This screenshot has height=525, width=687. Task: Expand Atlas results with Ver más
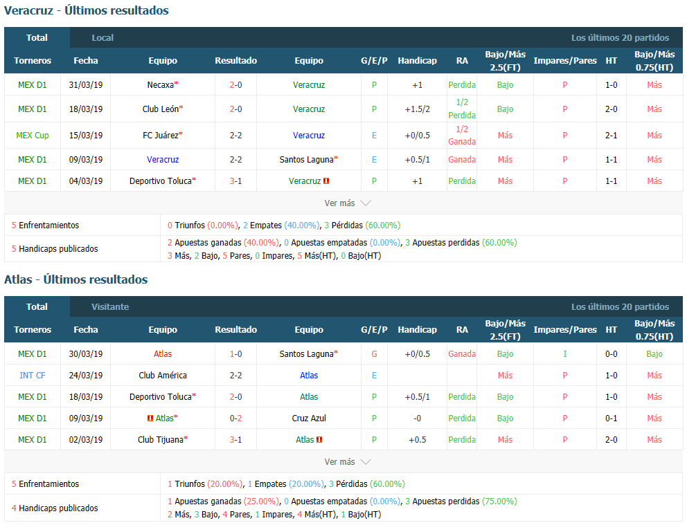click(x=348, y=462)
